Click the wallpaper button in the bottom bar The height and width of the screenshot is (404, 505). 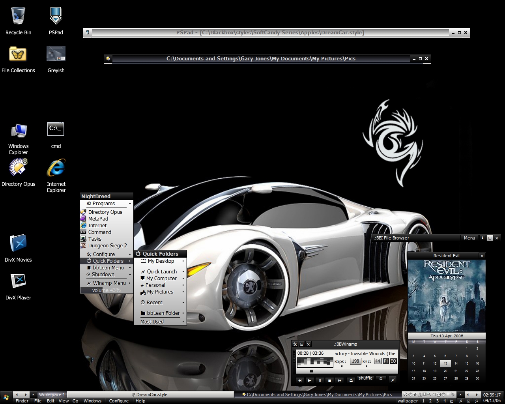click(408, 401)
